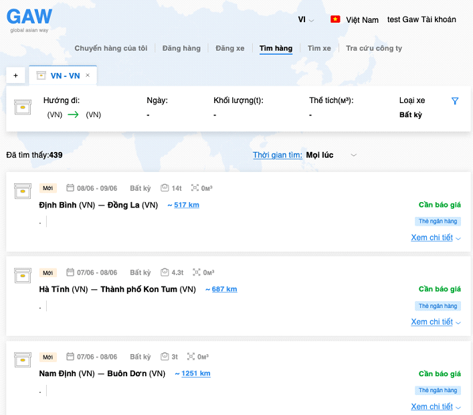Image resolution: width=473 pixels, height=415 pixels.
Task: Open the filter icon in search panel
Action: [455, 101]
